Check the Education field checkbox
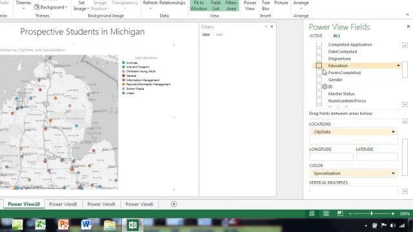This screenshot has height=232, width=413. point(319,65)
